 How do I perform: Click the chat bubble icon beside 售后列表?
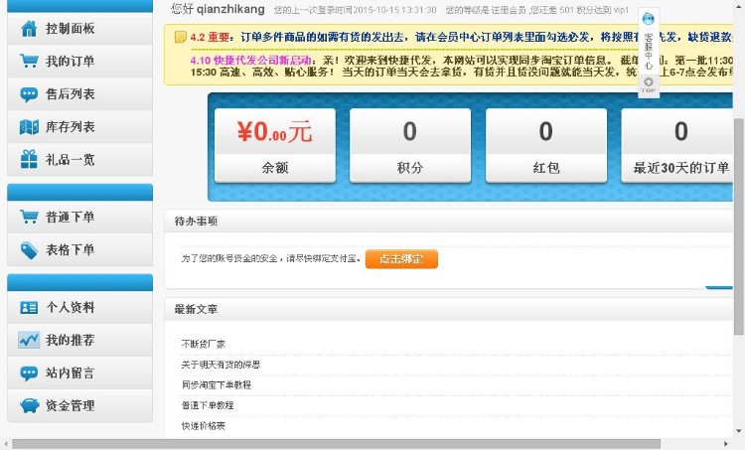[29, 94]
